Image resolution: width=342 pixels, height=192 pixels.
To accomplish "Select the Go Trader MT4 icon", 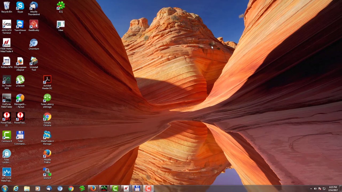I will [x=7, y=82].
